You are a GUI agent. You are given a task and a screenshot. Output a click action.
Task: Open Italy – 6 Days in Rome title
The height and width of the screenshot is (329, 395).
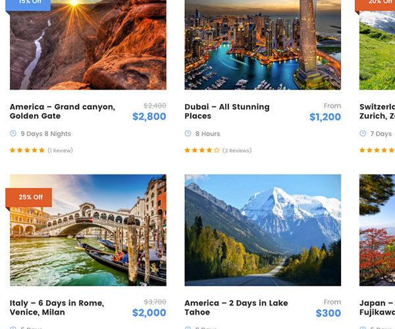(57, 307)
